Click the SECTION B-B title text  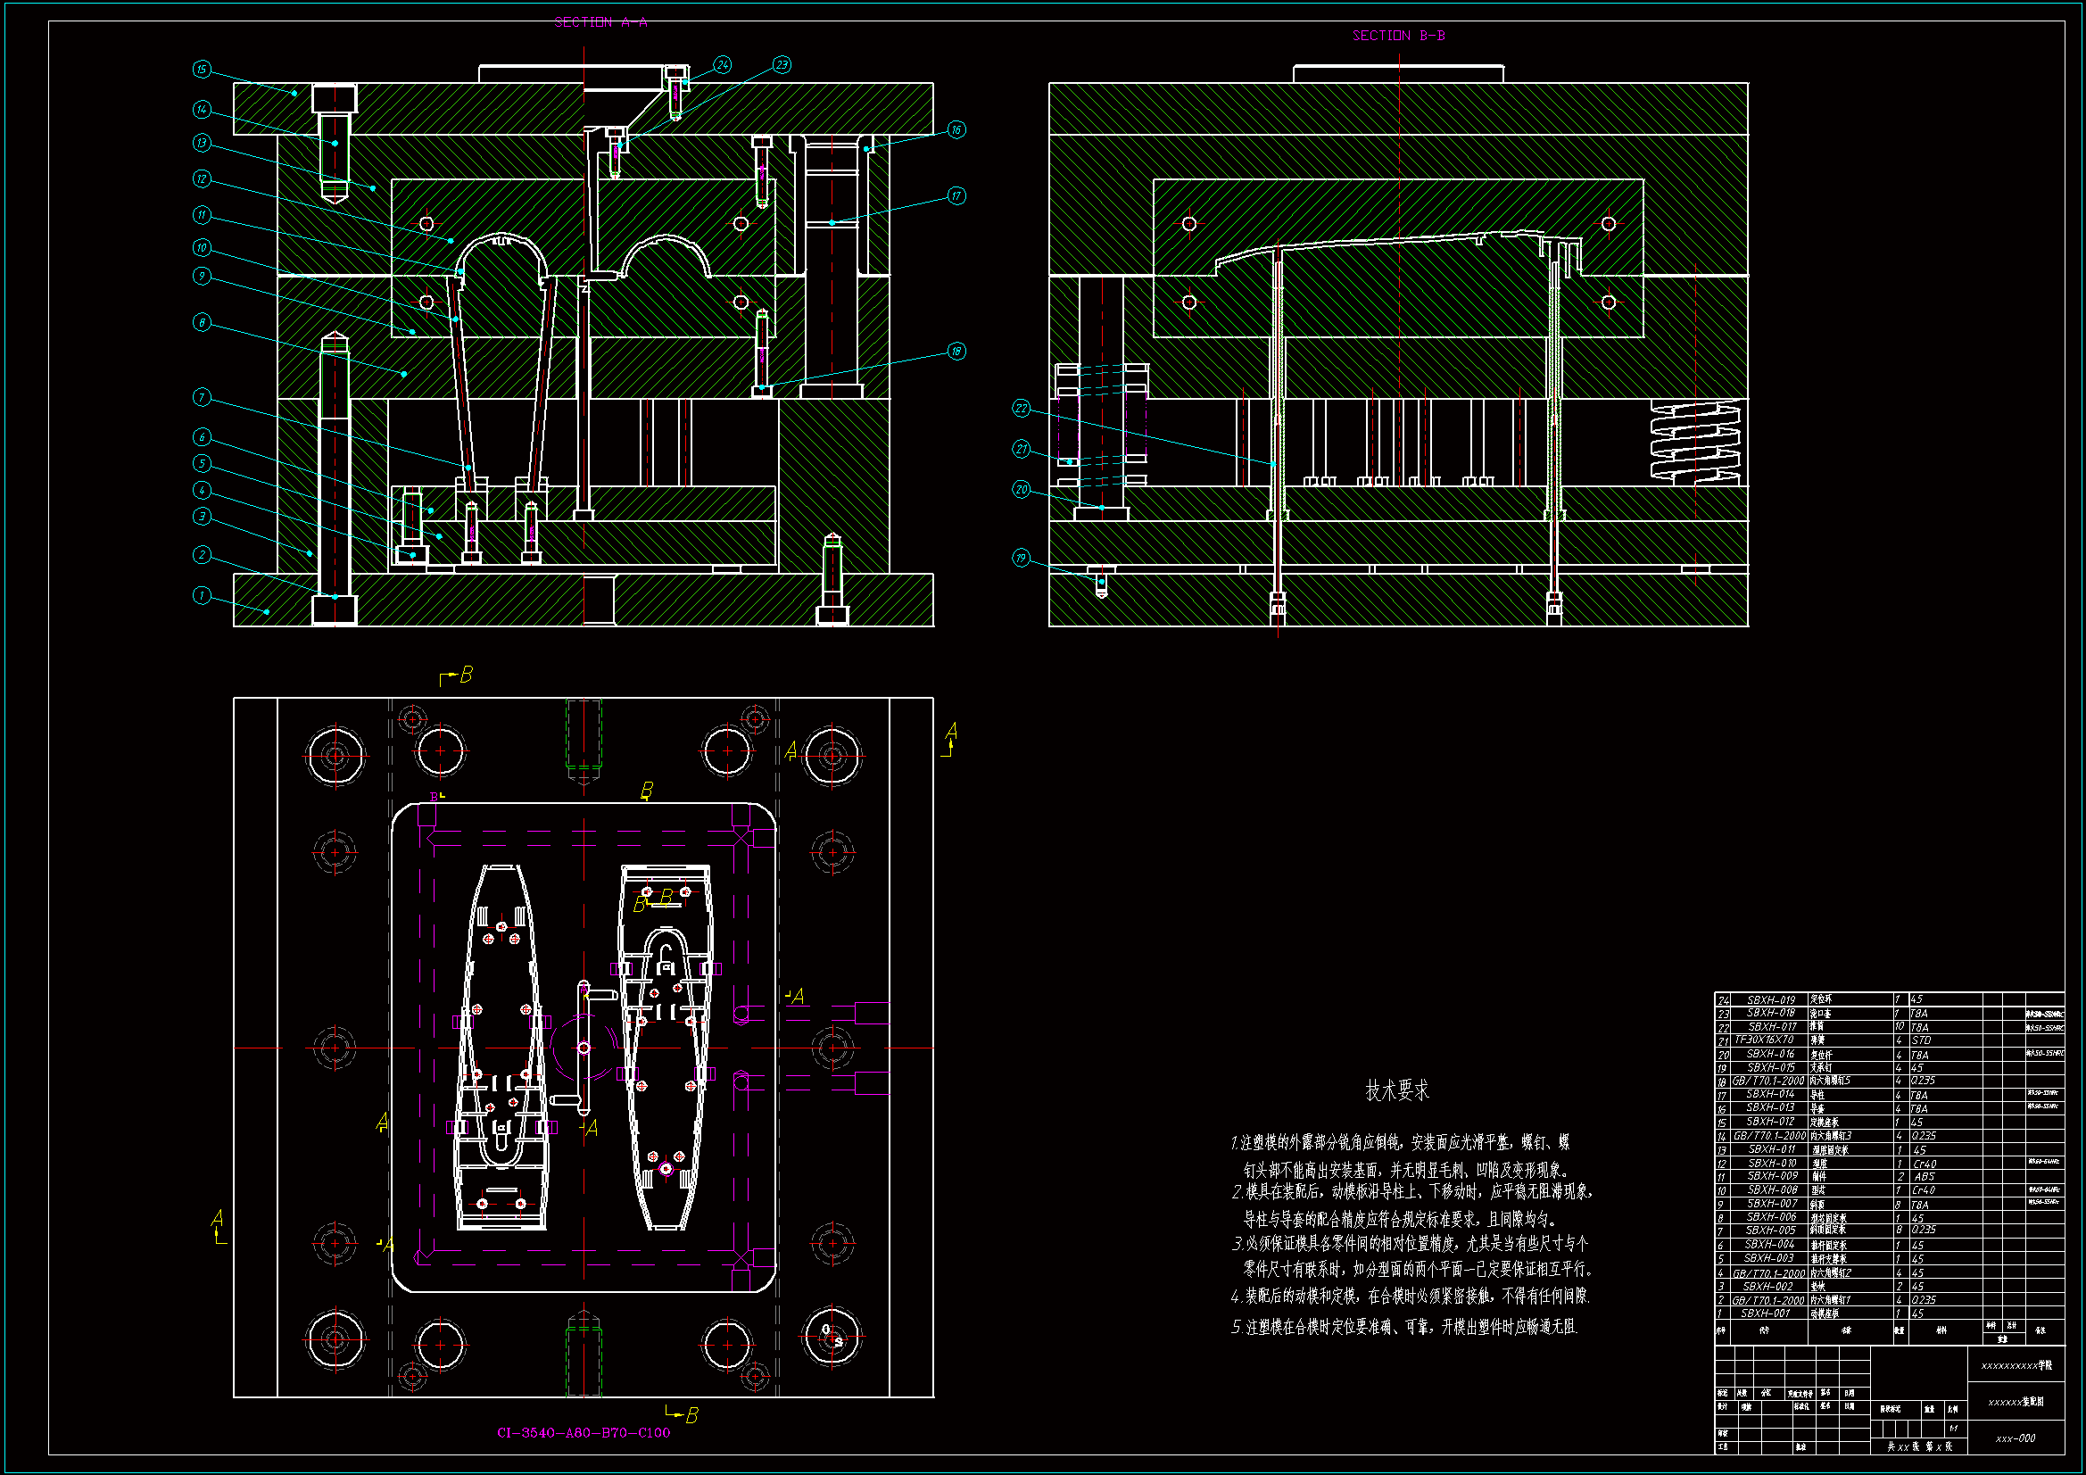[1398, 36]
